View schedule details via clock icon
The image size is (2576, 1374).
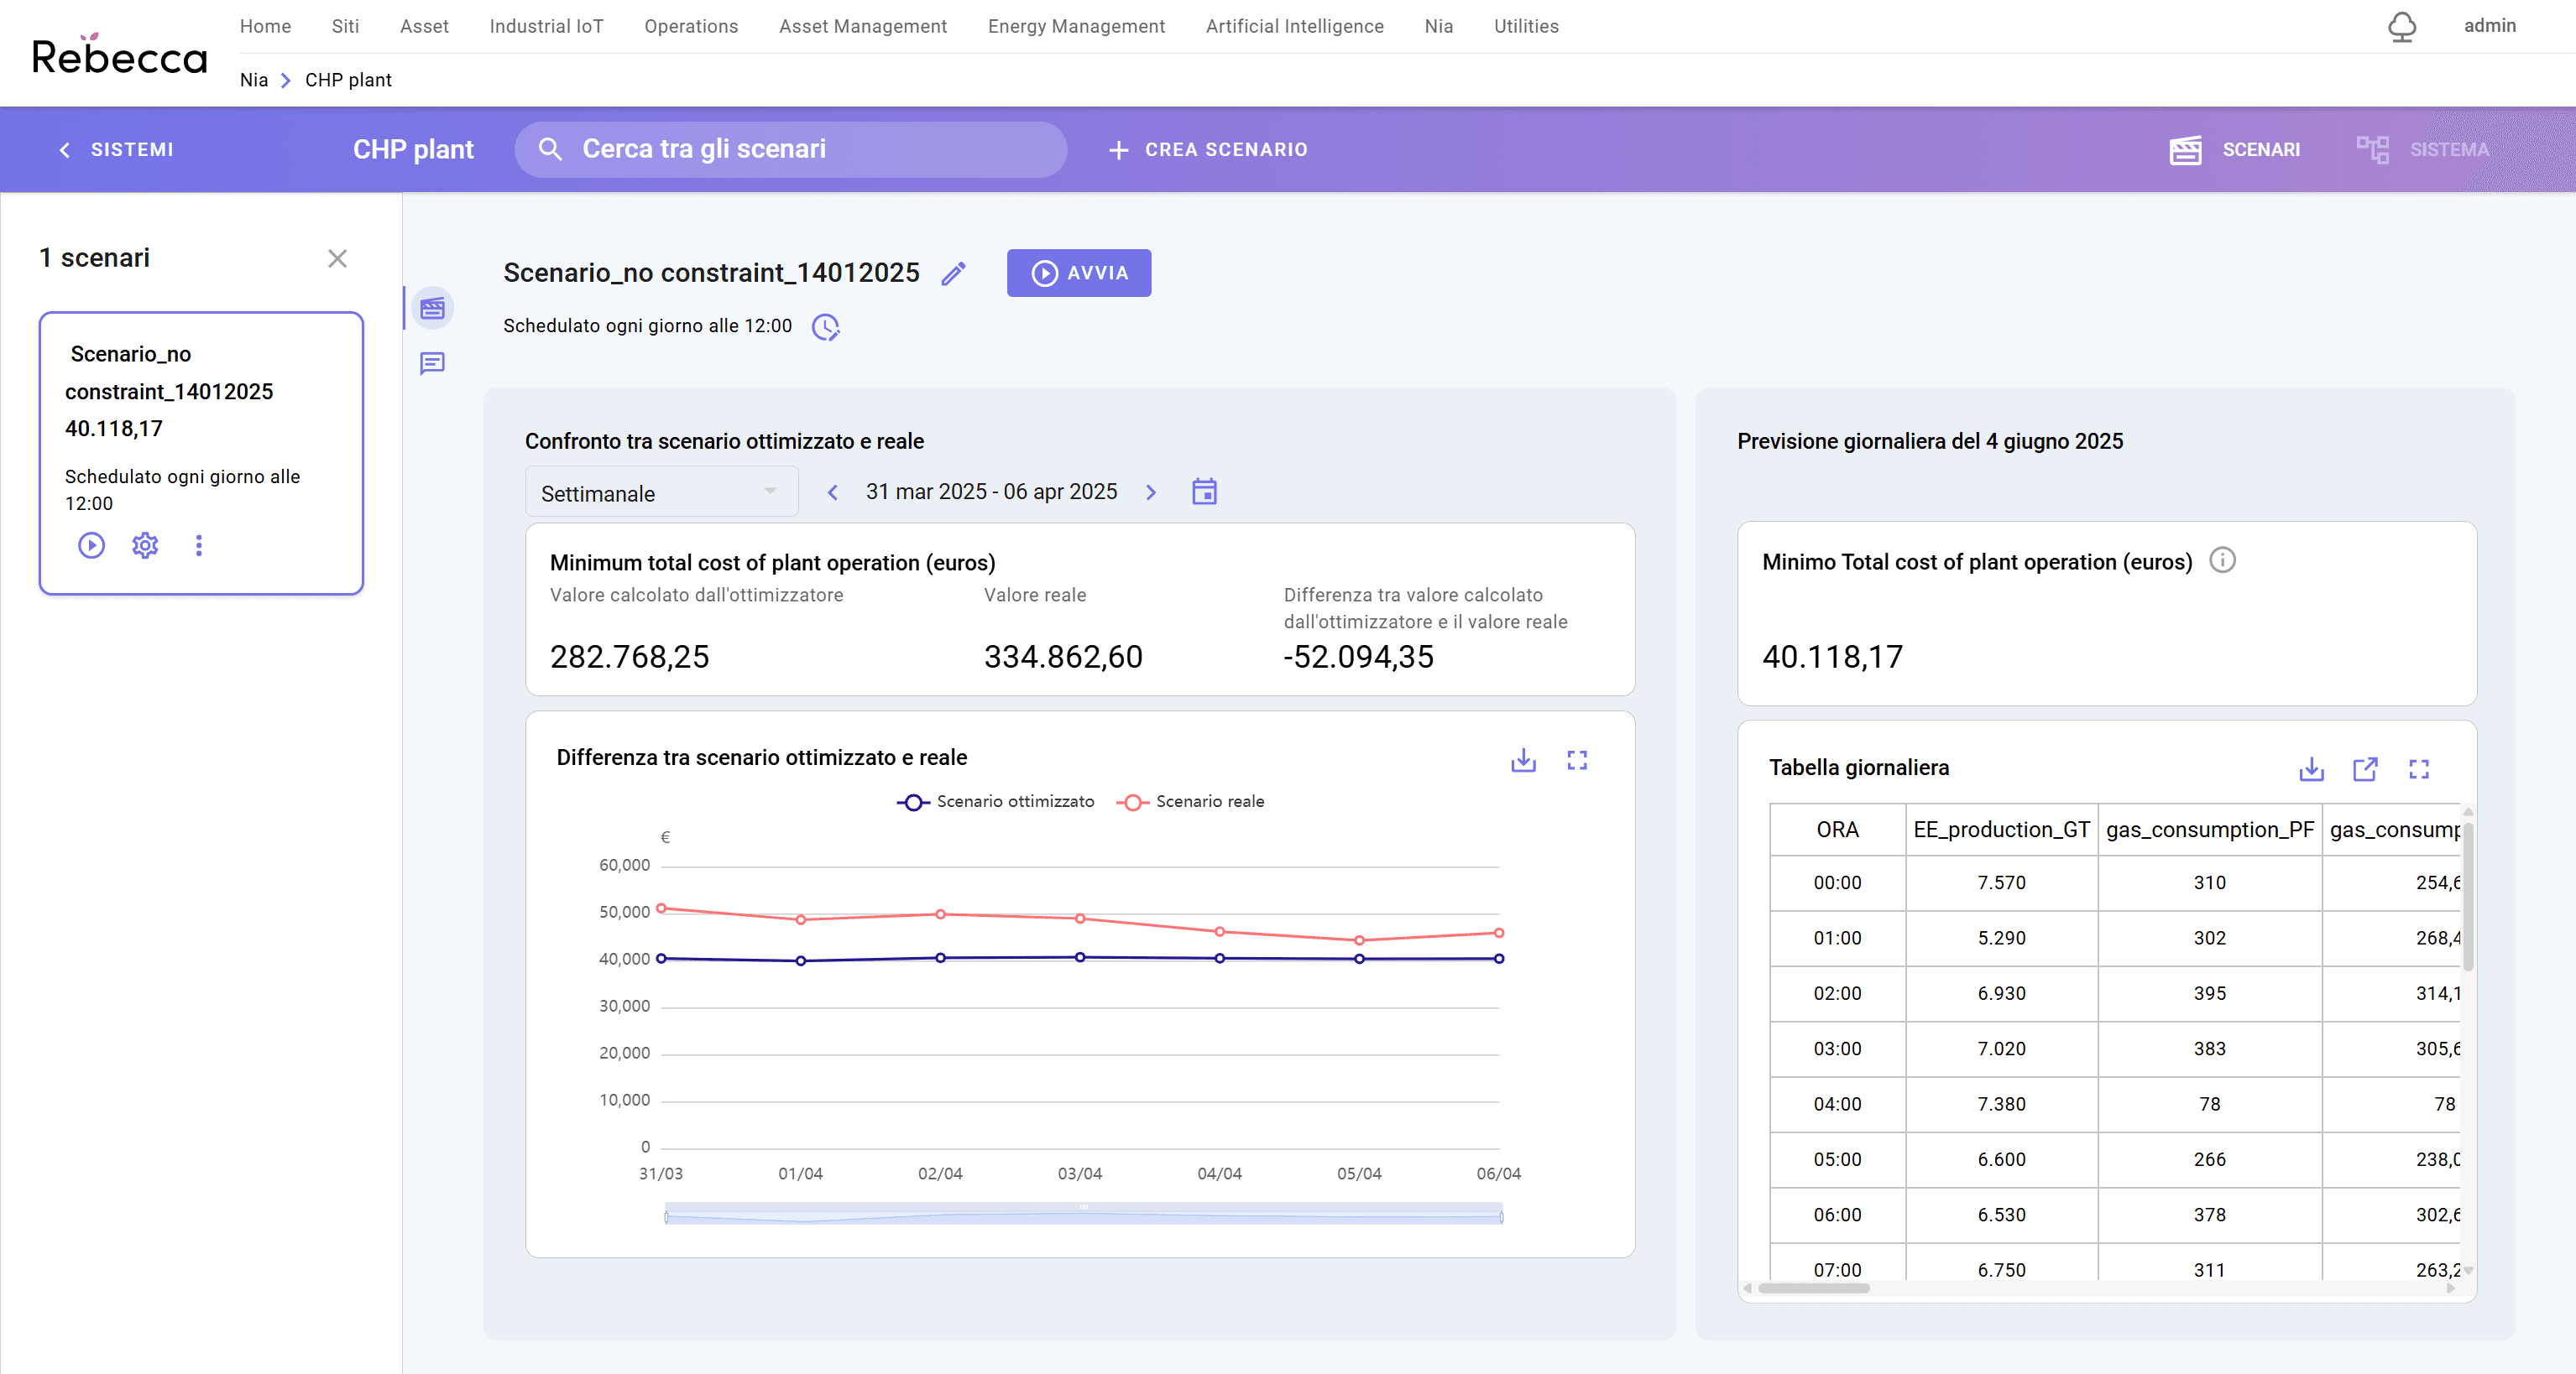[824, 327]
